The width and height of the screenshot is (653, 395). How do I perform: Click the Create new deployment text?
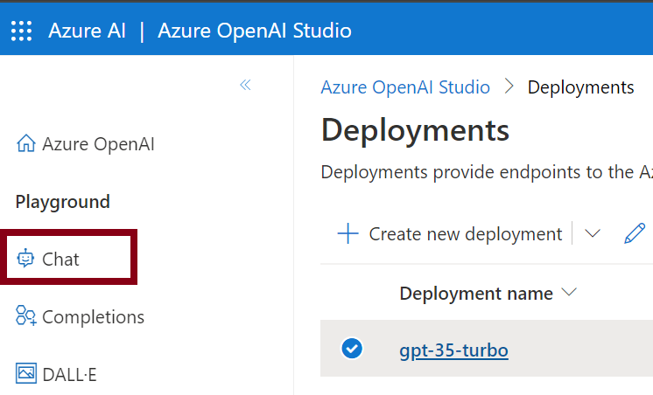pos(465,234)
